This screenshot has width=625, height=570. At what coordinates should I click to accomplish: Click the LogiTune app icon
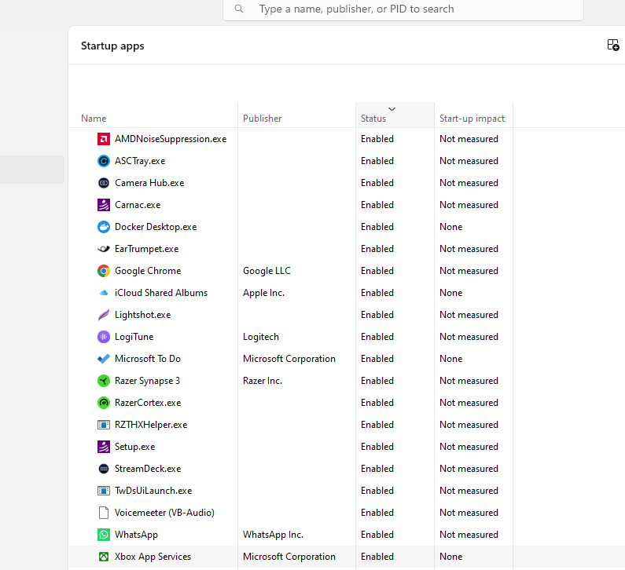coord(104,337)
